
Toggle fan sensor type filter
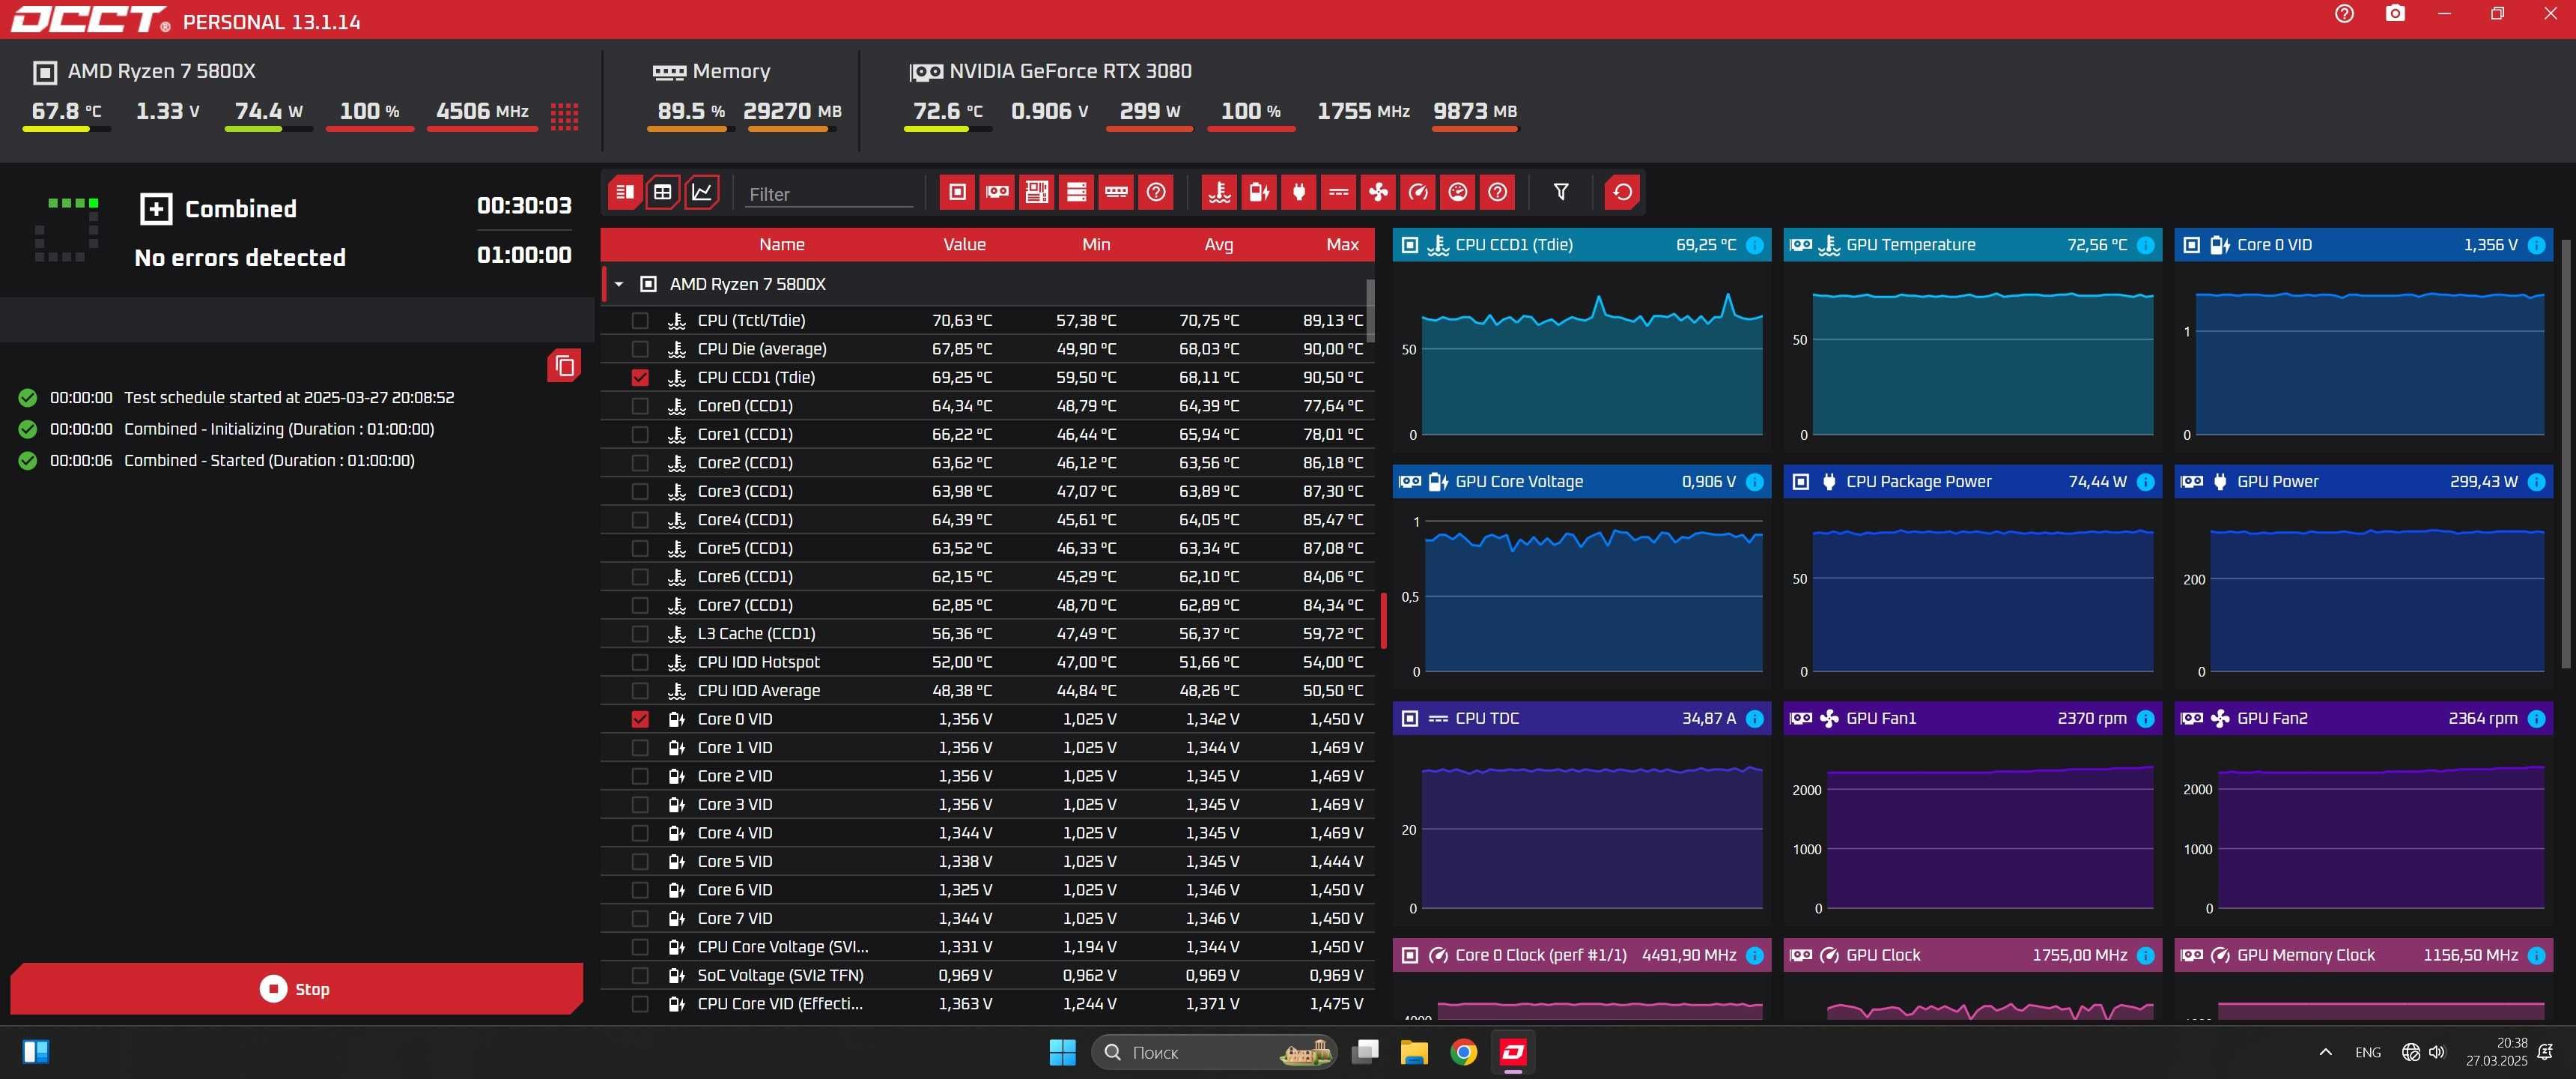coord(1379,192)
